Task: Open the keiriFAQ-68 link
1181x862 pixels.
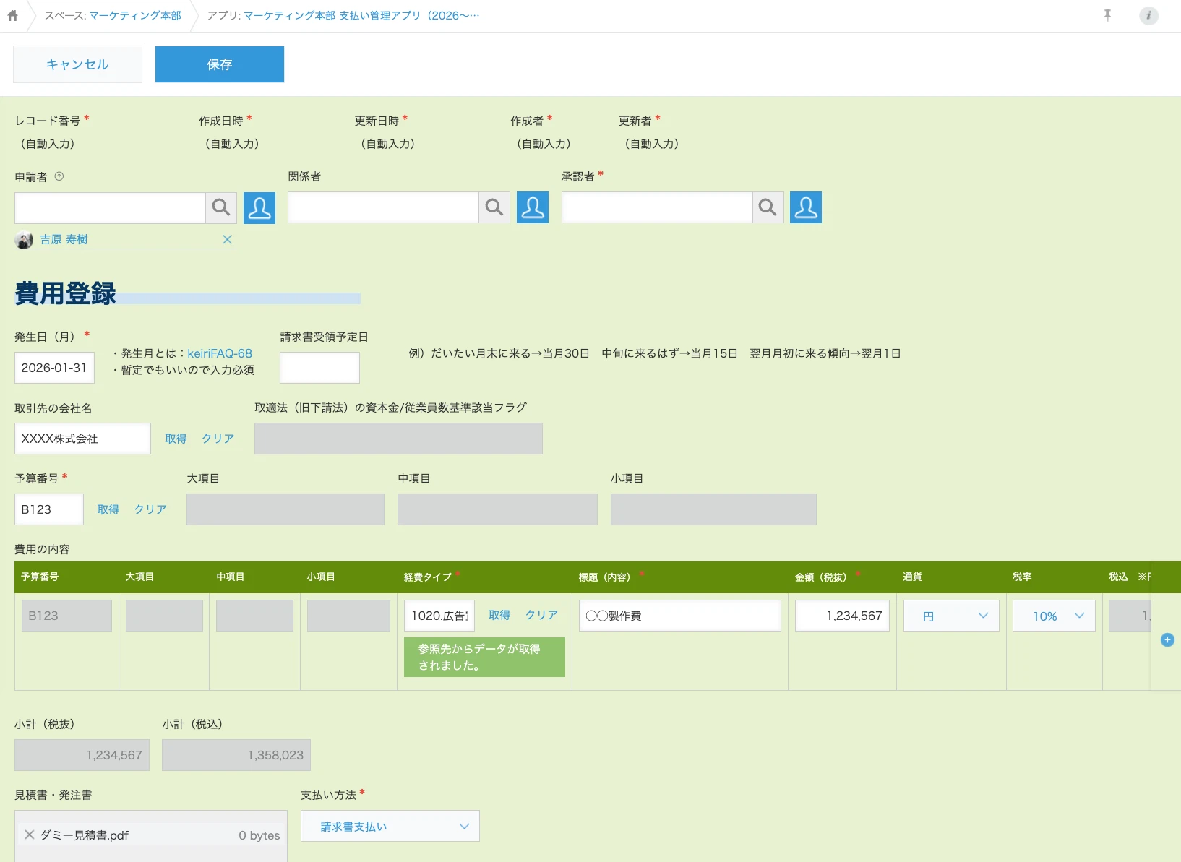Action: coord(220,353)
